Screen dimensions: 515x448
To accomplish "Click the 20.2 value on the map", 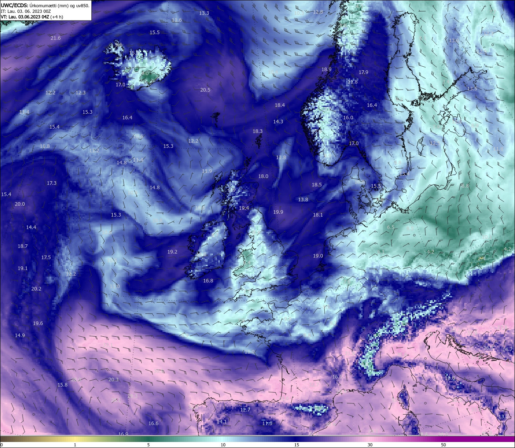I will pos(36,289).
